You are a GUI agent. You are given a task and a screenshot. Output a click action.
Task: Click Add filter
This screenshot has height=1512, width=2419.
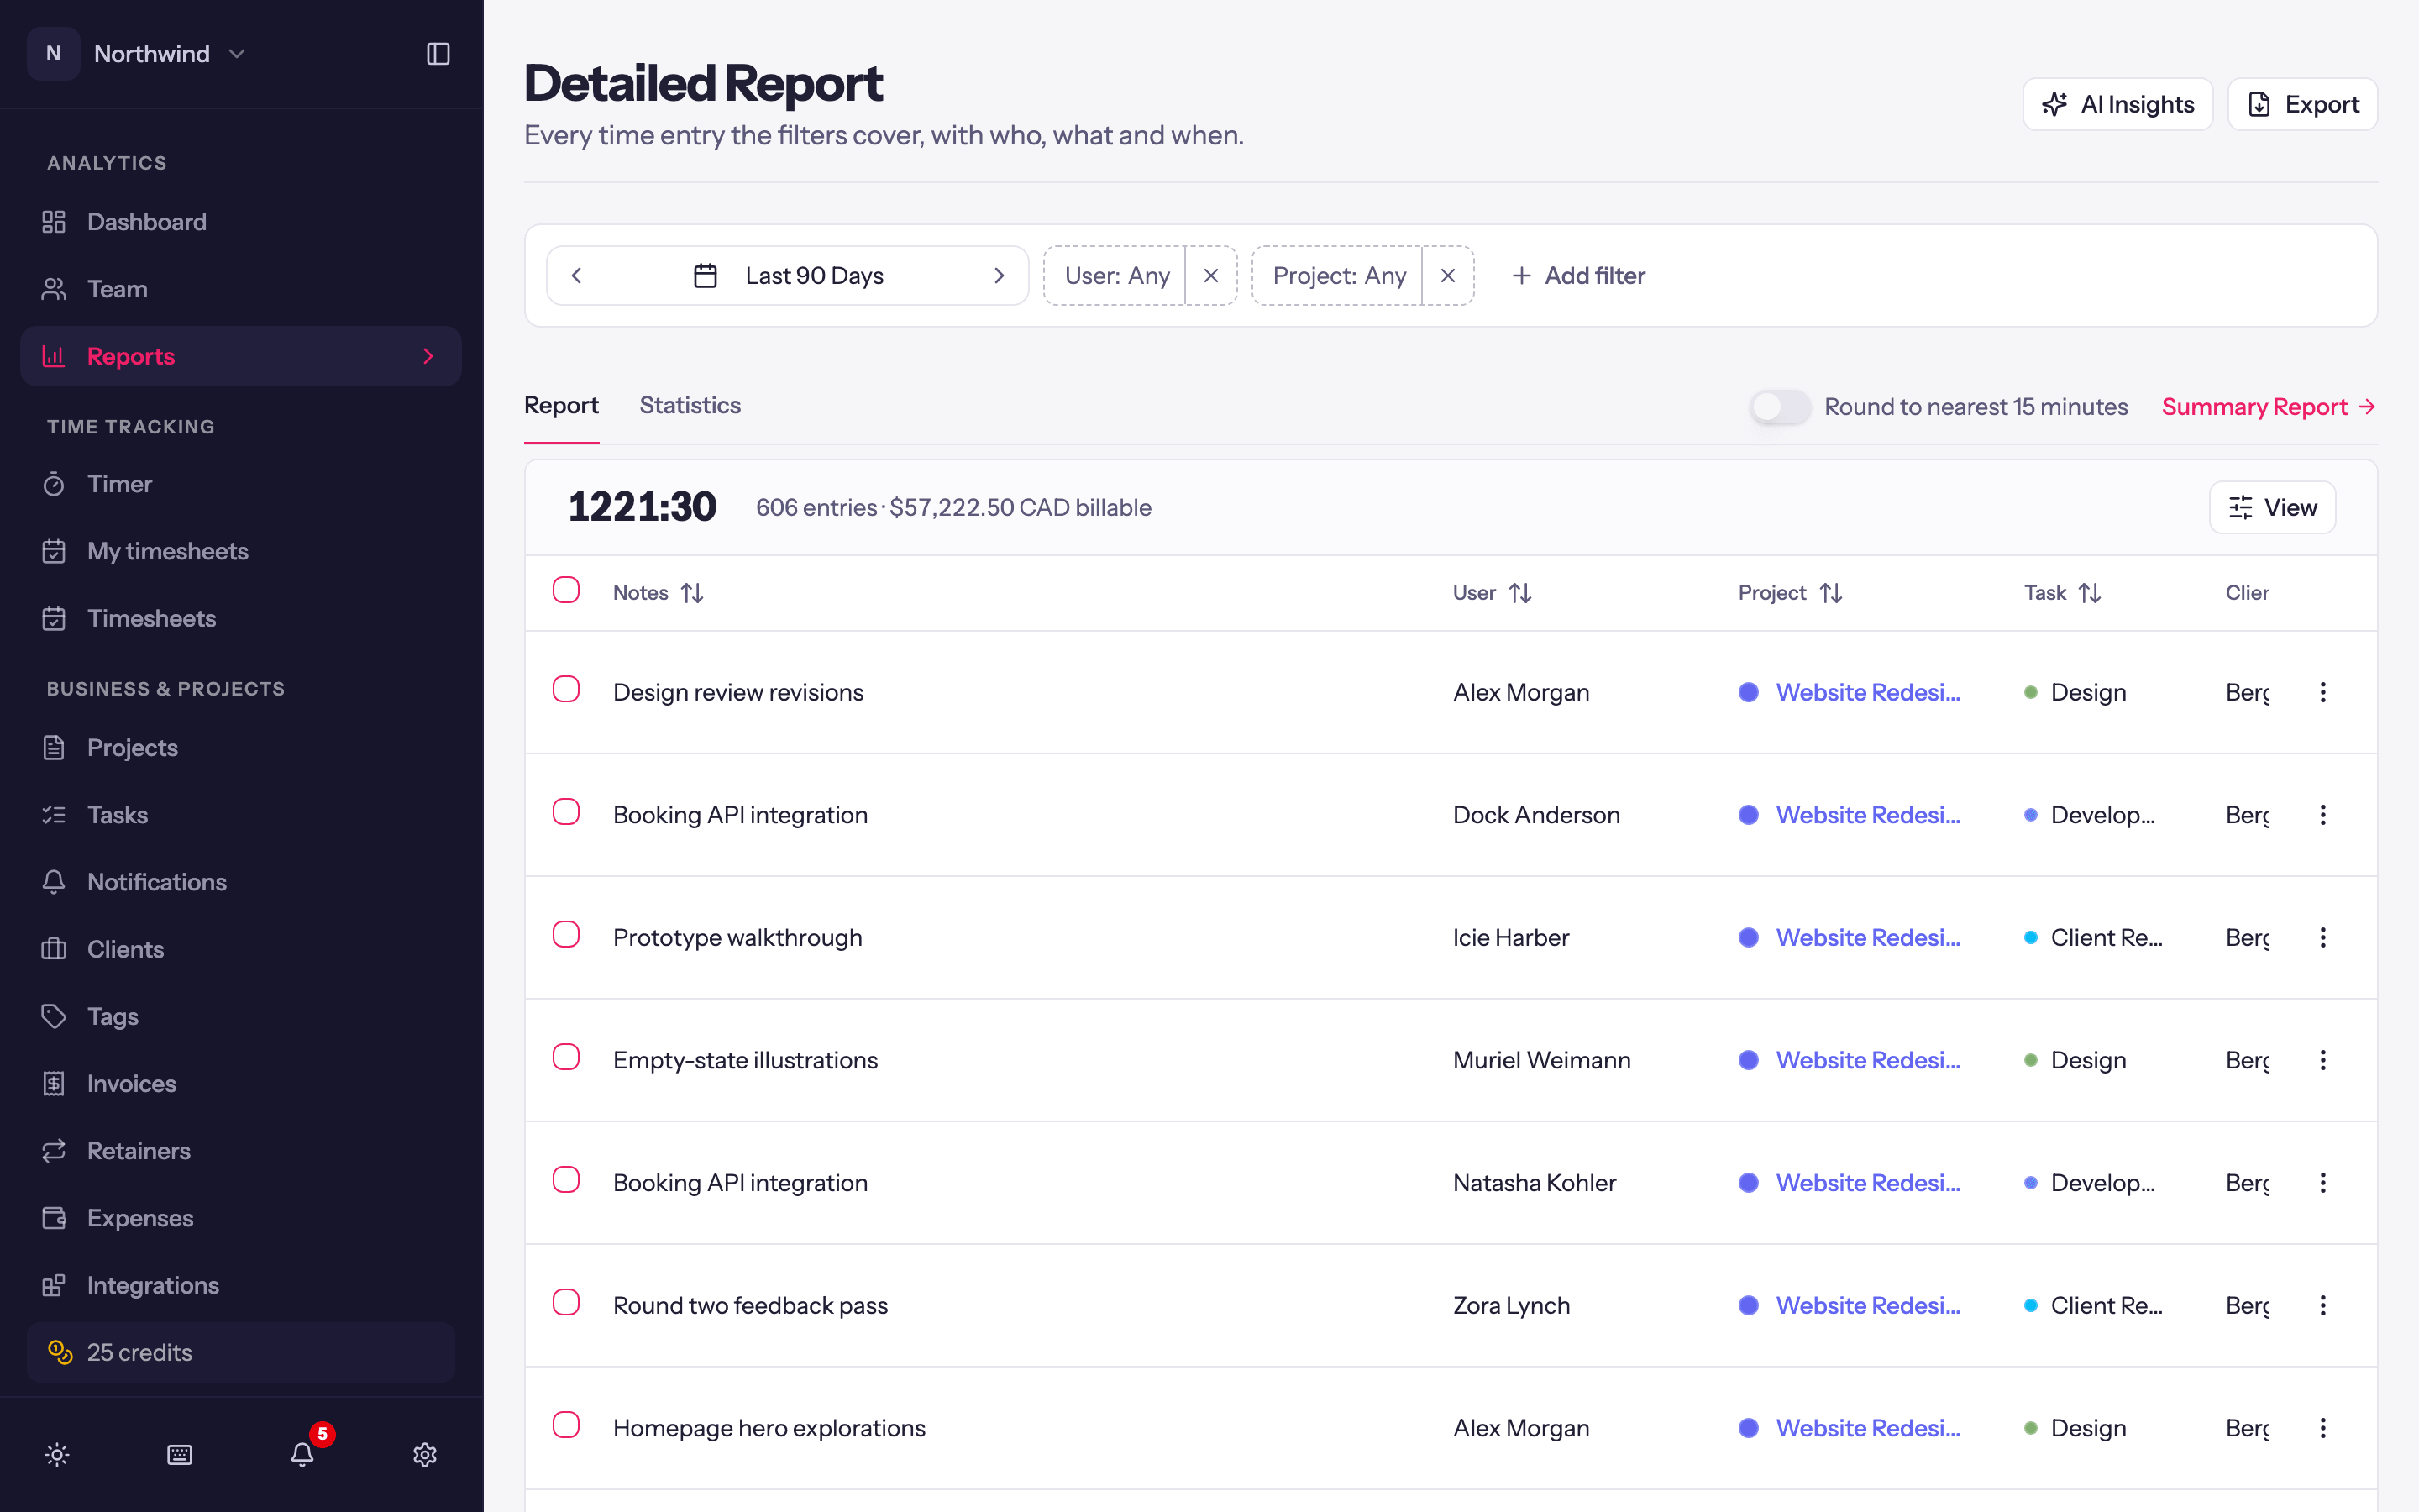point(1578,276)
